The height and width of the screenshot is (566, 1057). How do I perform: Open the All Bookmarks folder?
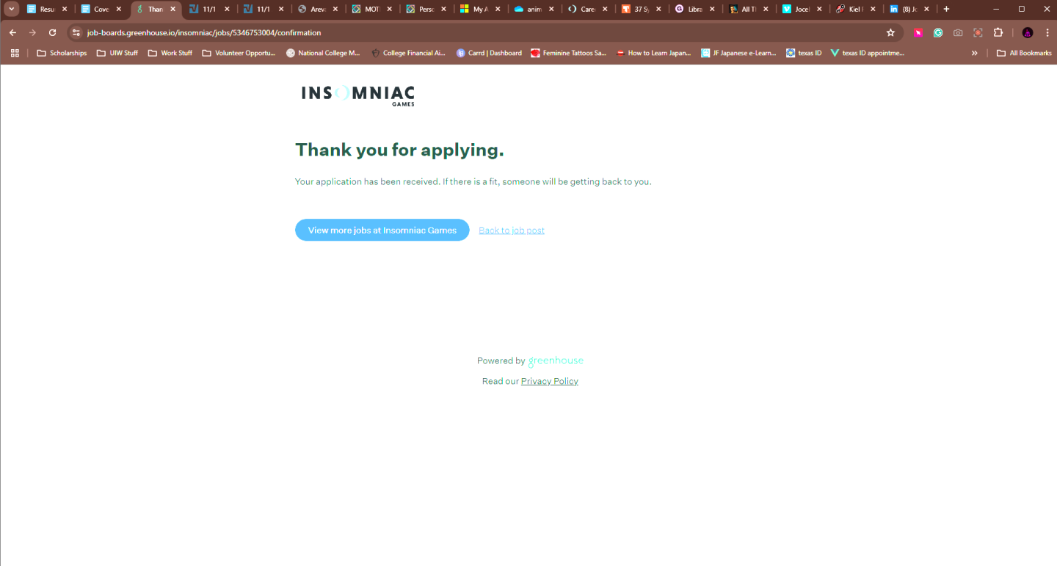pyautogui.click(x=1024, y=53)
